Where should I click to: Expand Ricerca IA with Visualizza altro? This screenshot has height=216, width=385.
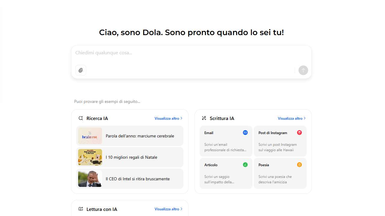coord(168,118)
